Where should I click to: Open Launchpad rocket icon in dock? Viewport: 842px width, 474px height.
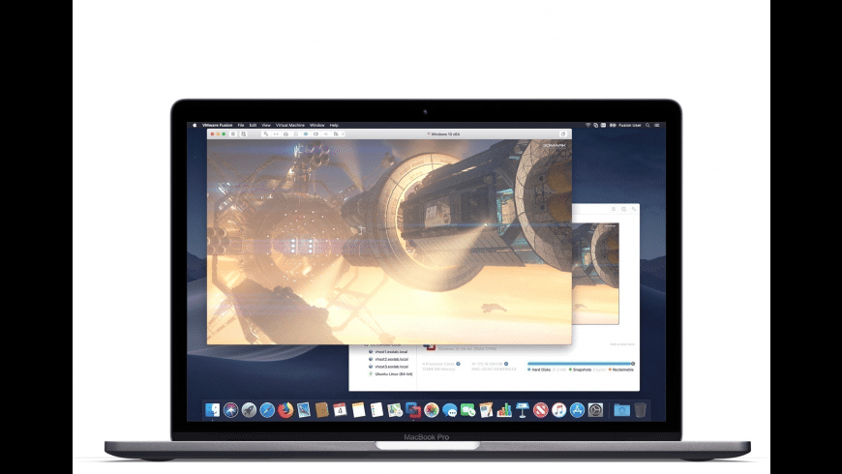249,410
